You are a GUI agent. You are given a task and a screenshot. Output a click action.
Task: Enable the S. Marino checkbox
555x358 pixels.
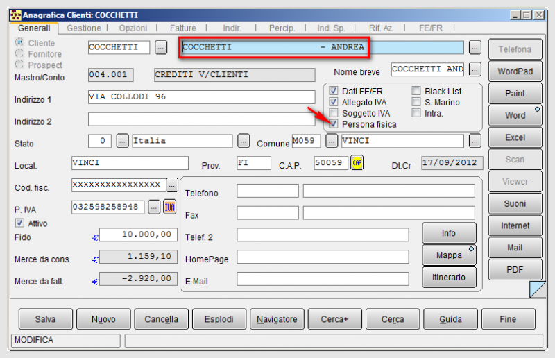point(416,102)
